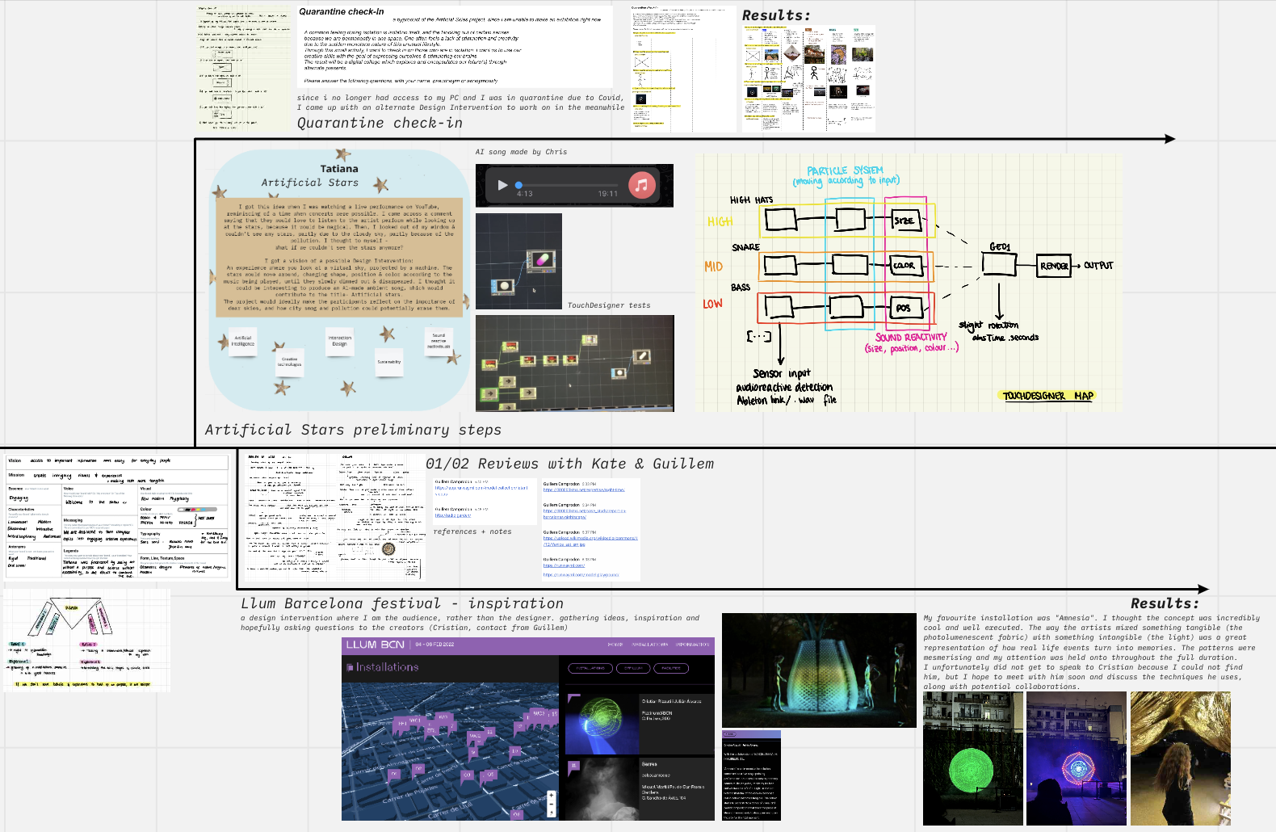1276x832 pixels.
Task: Click map marker 10 on Llum map
Action: [x=514, y=751]
